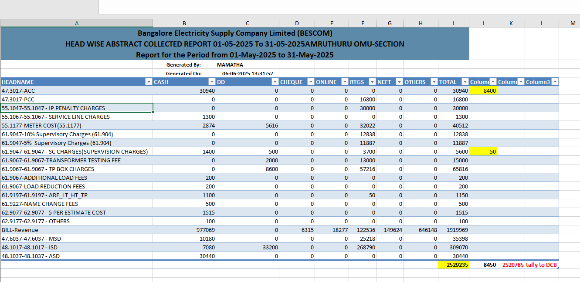This screenshot has width=580, height=282.
Task: Select the '5% Supervisory Charges' head name cell
Action: (77, 143)
